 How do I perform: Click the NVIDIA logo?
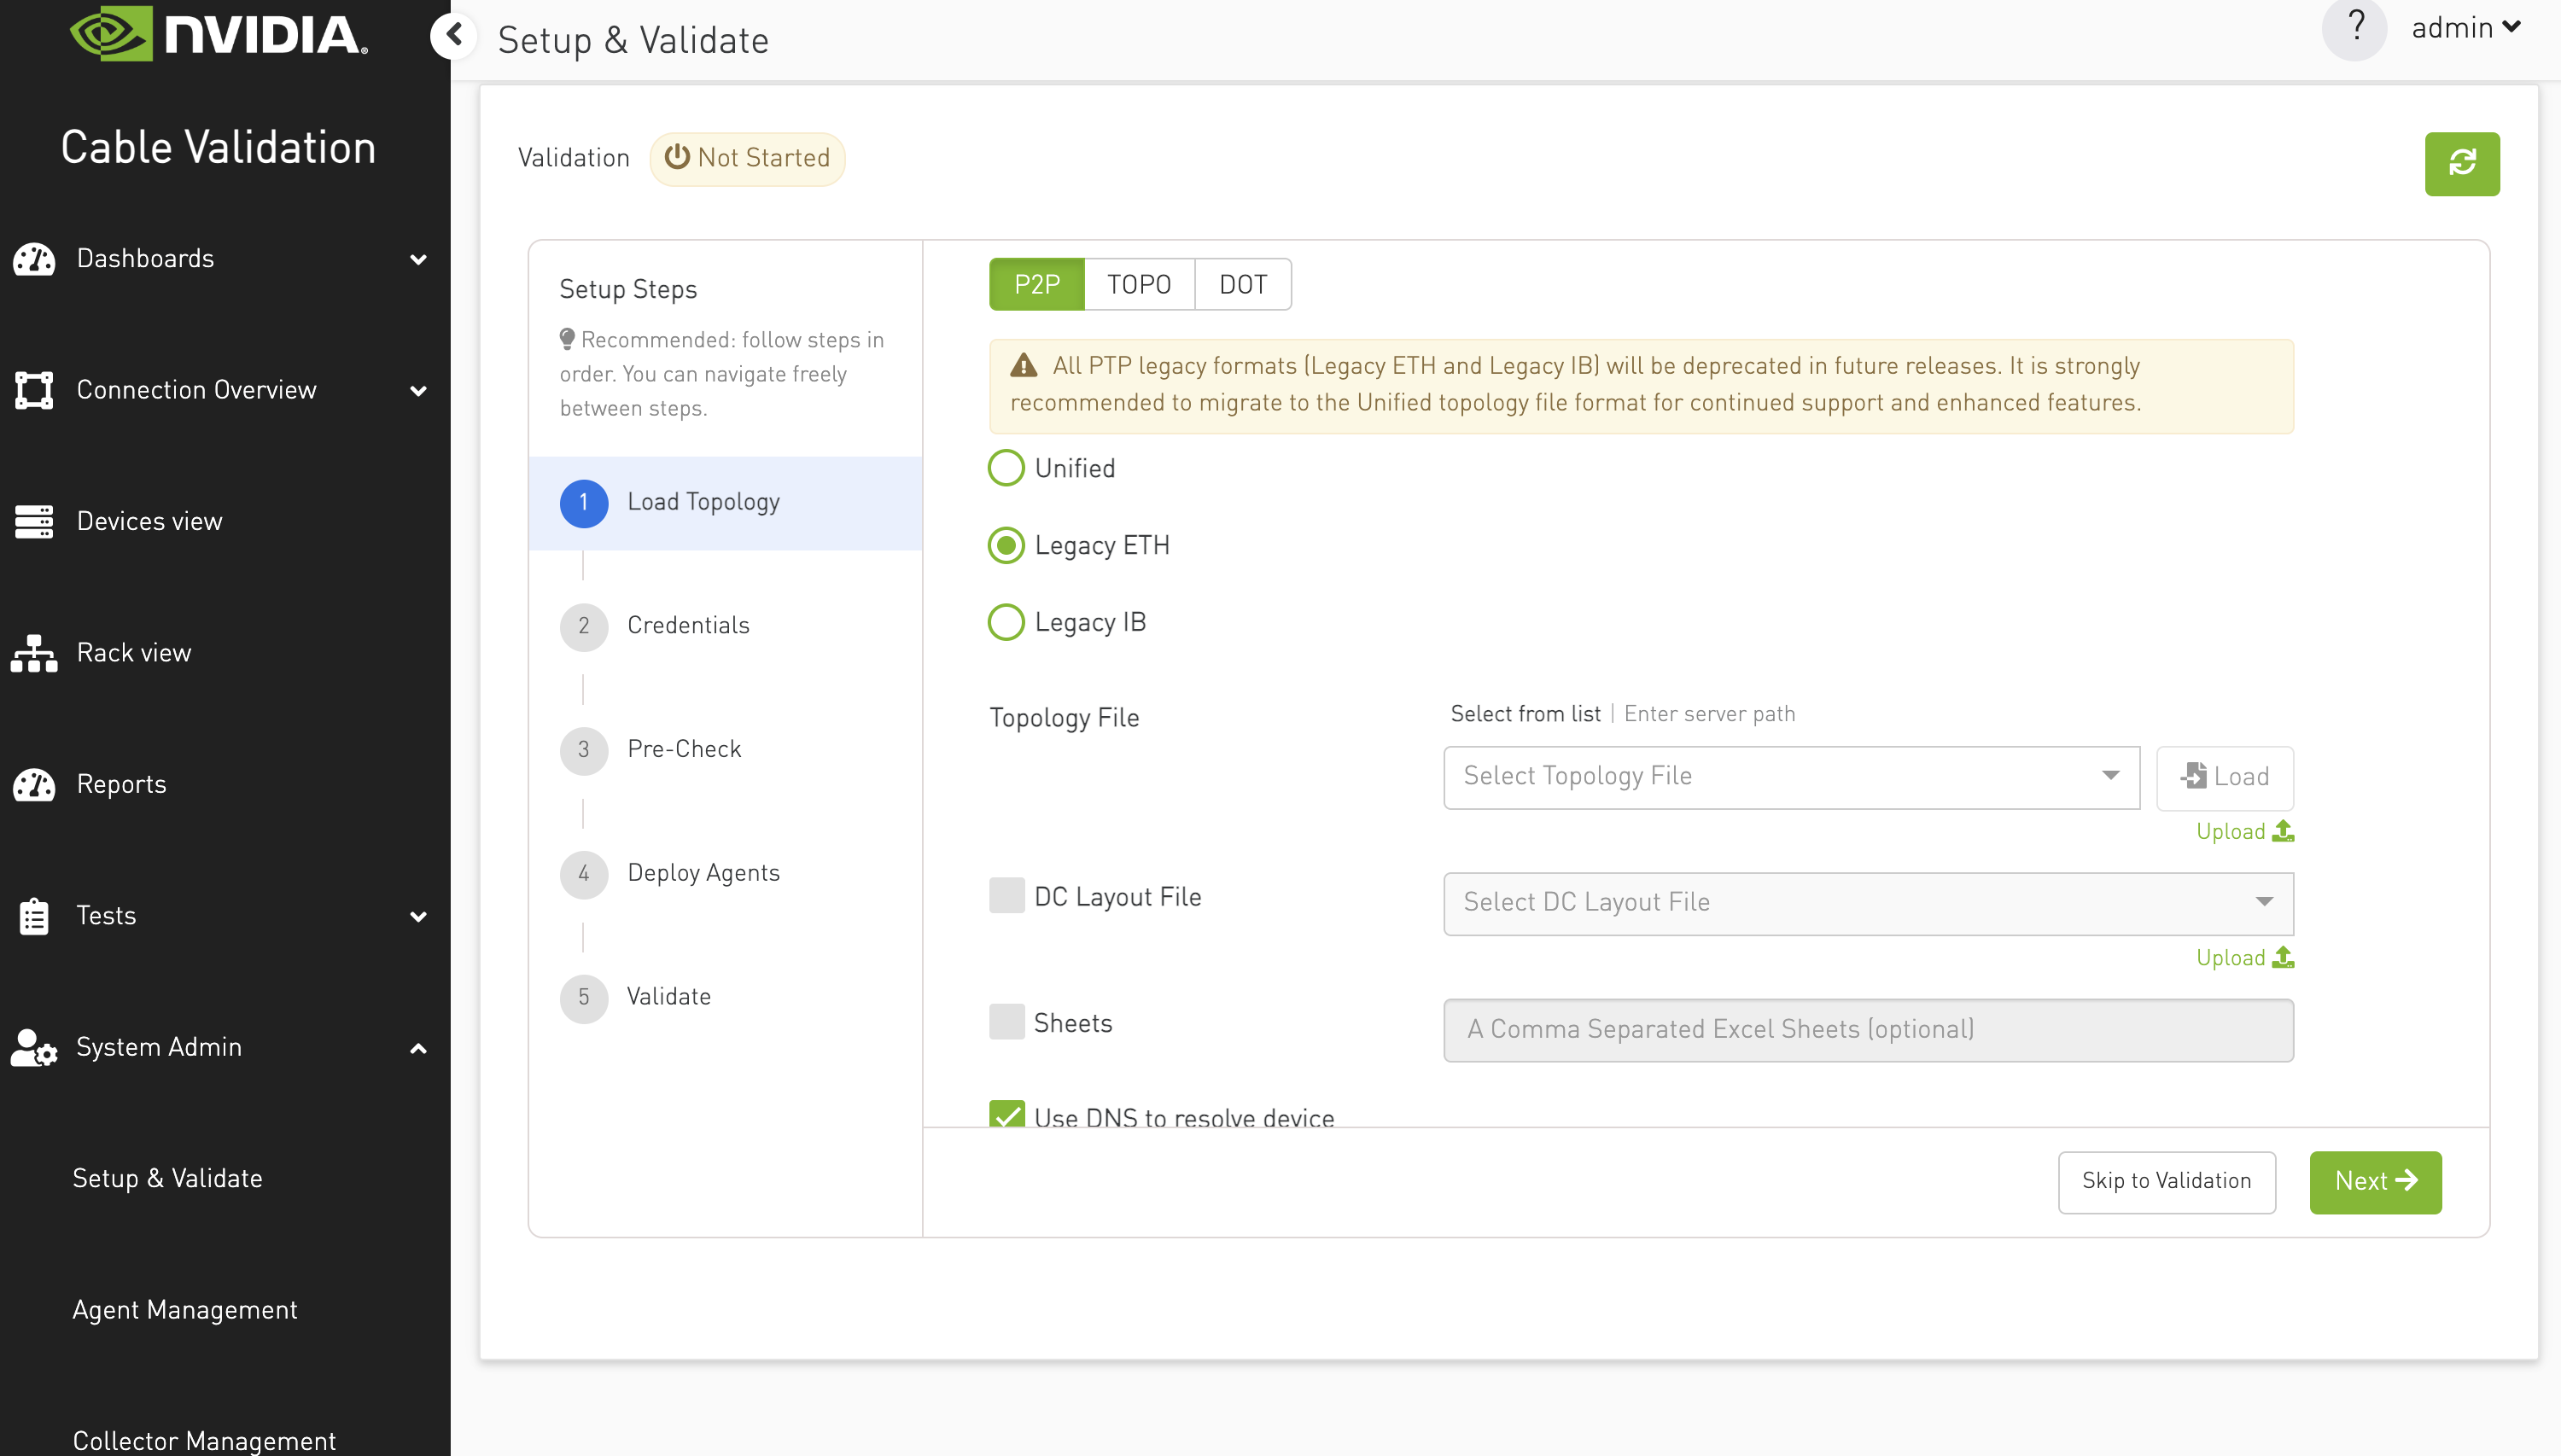coord(219,33)
